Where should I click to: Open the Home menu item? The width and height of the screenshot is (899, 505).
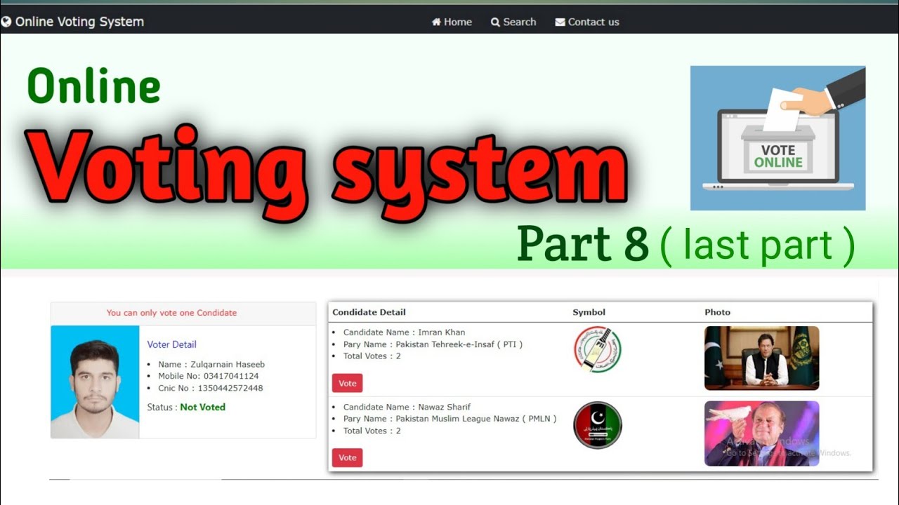pyautogui.click(x=452, y=22)
